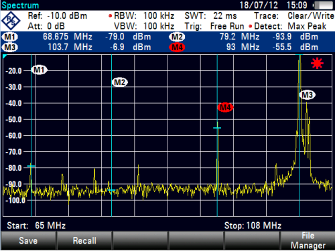Open the File Manager softkey
Image resolution: width=335 pixels, height=251 pixels.
pos(308,240)
